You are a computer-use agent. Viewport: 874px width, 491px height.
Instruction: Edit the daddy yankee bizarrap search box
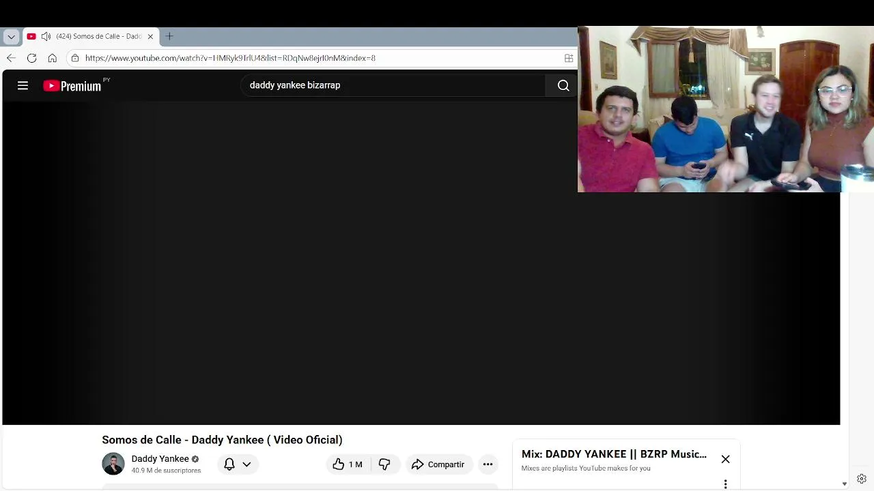click(393, 85)
